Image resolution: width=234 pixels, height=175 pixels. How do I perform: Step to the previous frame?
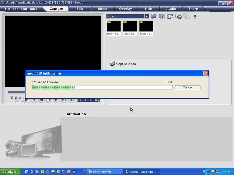click(42, 100)
